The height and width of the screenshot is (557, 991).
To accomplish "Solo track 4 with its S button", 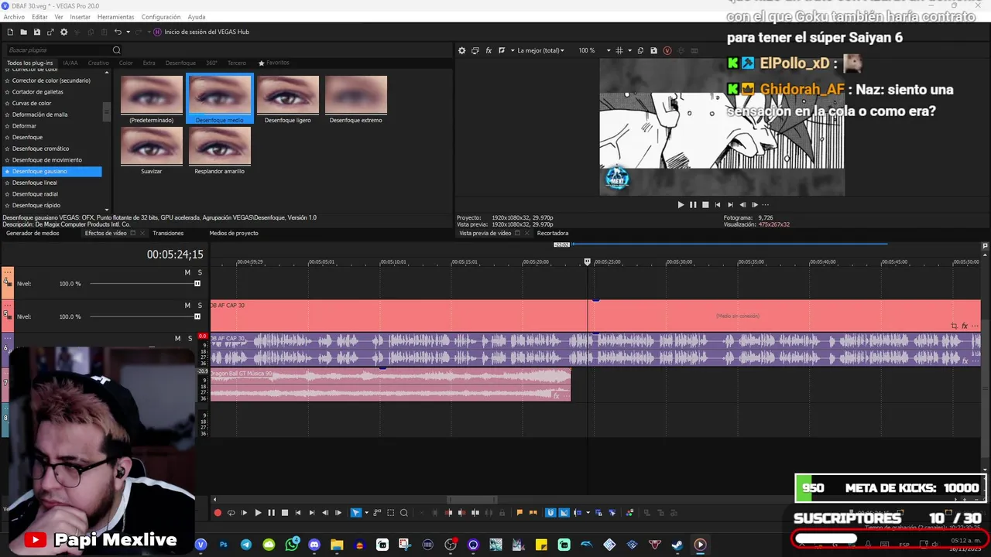I will pyautogui.click(x=200, y=272).
